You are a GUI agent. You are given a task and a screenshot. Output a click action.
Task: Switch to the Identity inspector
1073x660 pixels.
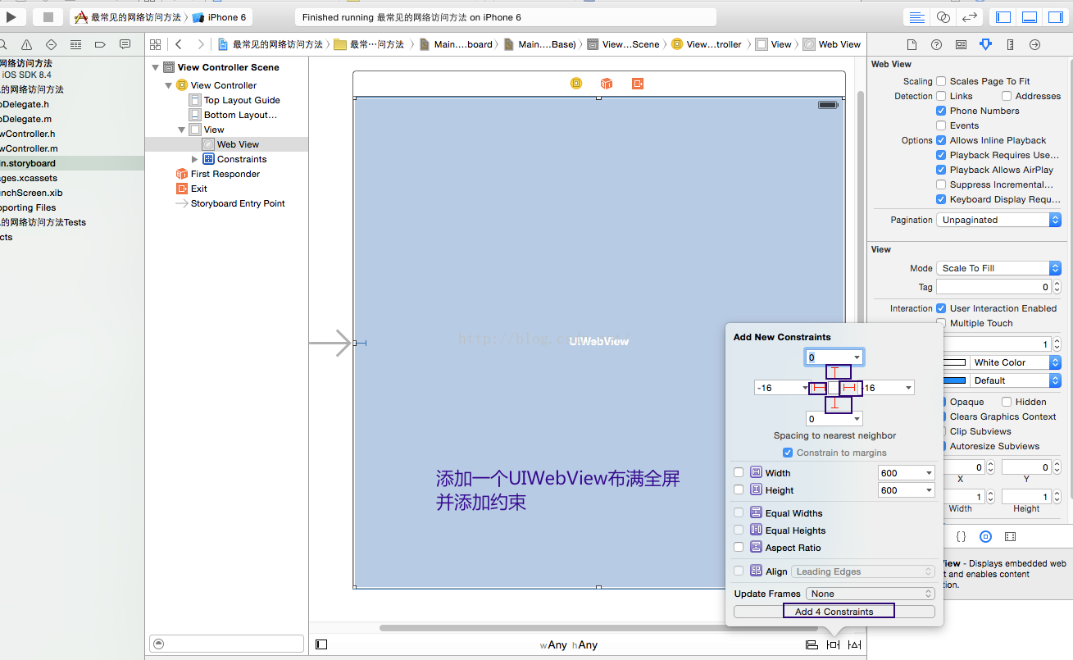pyautogui.click(x=961, y=44)
